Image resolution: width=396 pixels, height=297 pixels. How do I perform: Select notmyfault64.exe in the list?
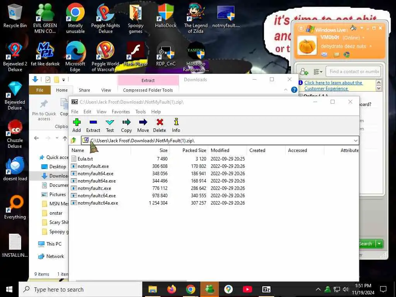click(x=96, y=174)
